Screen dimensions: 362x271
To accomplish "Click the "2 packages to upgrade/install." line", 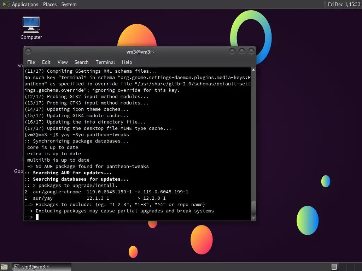I will click(x=71, y=186).
